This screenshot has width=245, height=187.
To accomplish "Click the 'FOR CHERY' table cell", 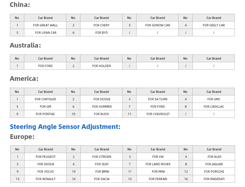I will click(x=101, y=25).
